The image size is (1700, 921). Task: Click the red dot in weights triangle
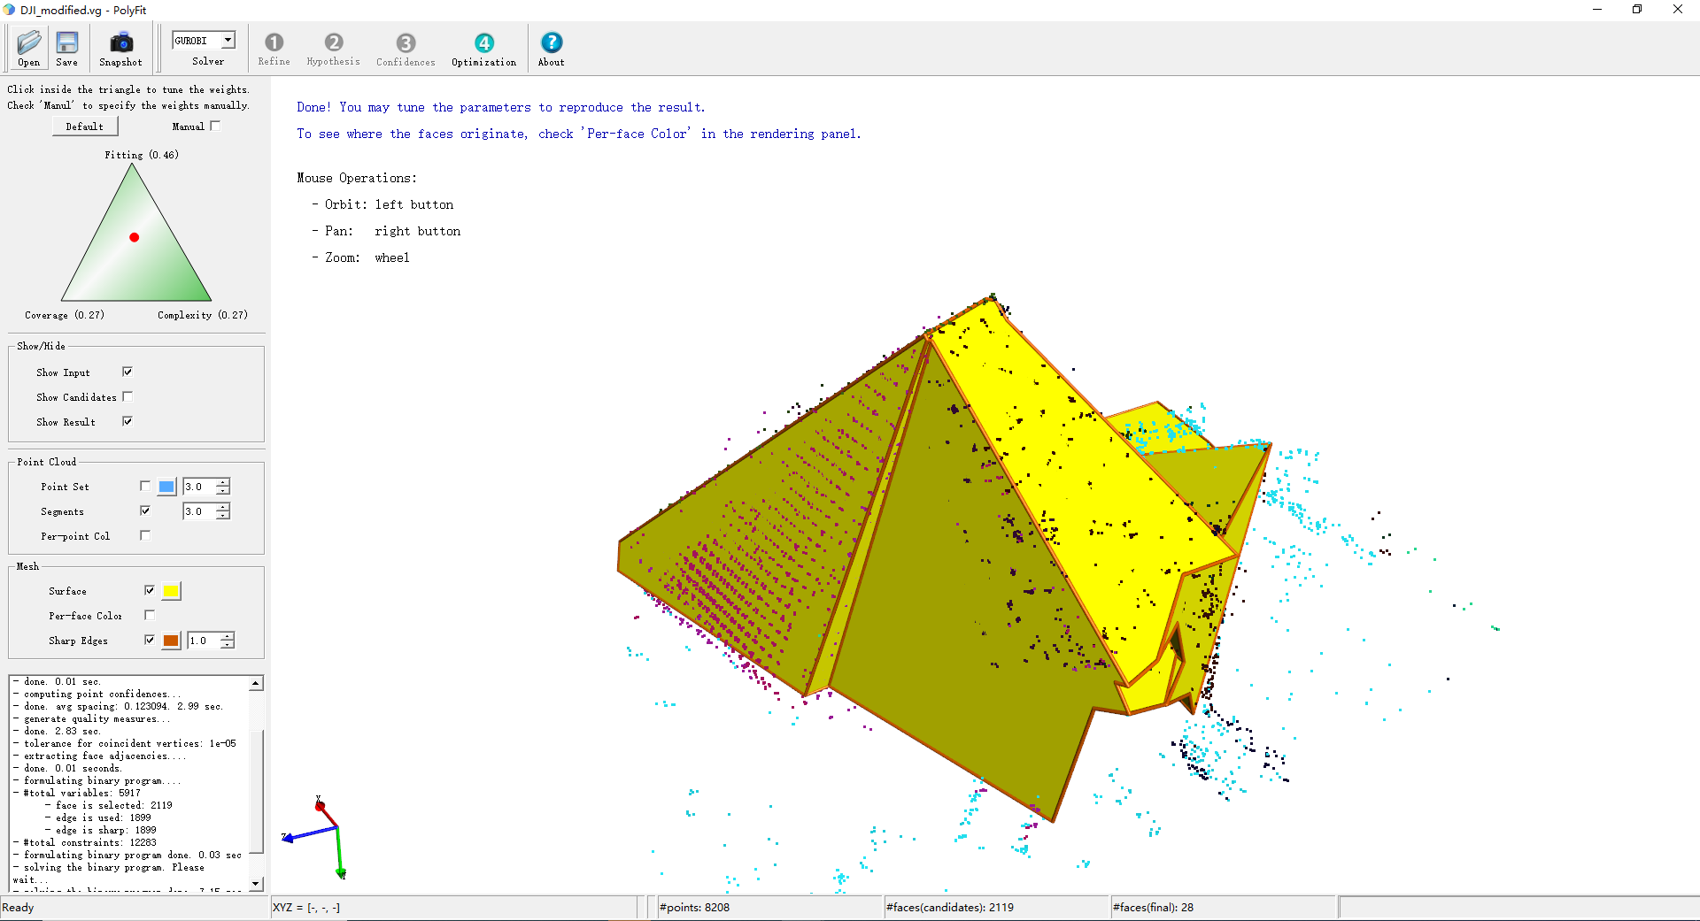pos(135,237)
